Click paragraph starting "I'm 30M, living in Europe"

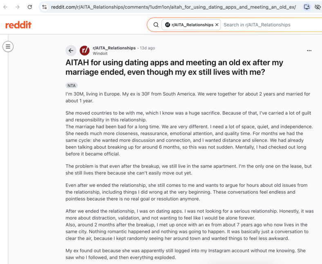point(188,97)
